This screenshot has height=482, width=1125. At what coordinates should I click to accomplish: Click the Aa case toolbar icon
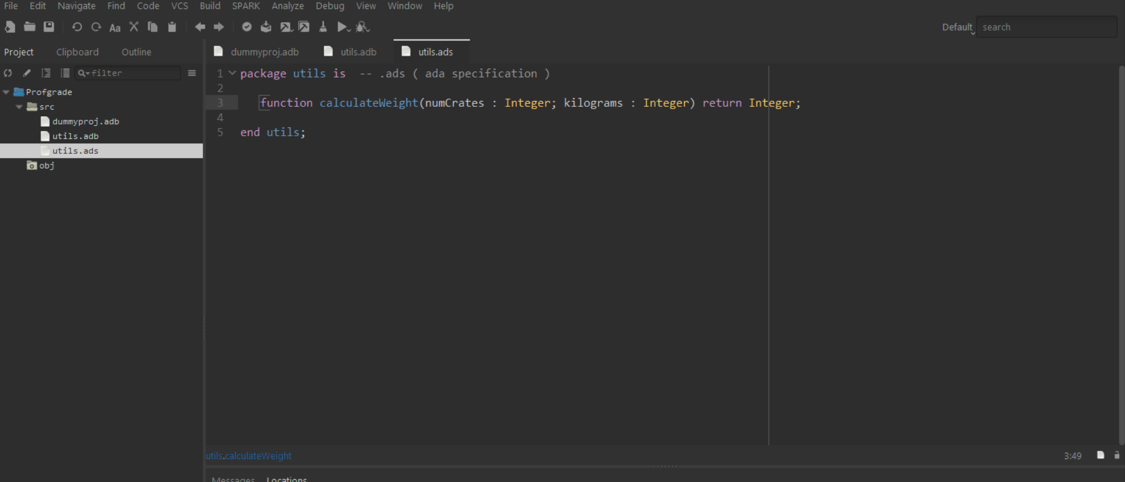(115, 28)
